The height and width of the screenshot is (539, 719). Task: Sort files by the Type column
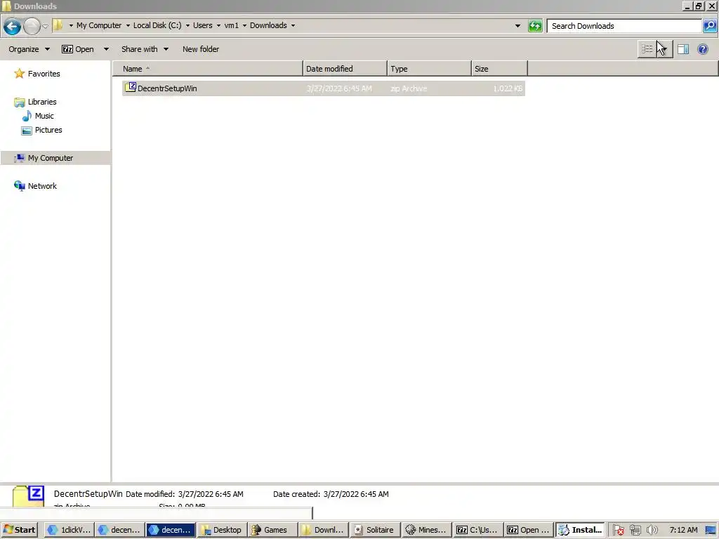(429, 69)
